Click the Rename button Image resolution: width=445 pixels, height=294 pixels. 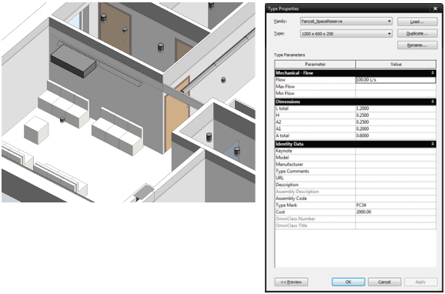[x=417, y=45]
